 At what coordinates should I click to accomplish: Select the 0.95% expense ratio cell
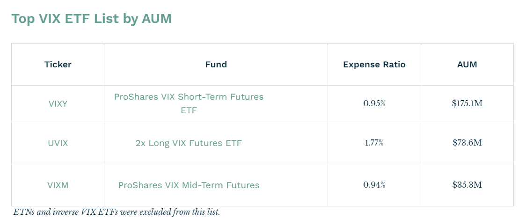pyautogui.click(x=374, y=103)
